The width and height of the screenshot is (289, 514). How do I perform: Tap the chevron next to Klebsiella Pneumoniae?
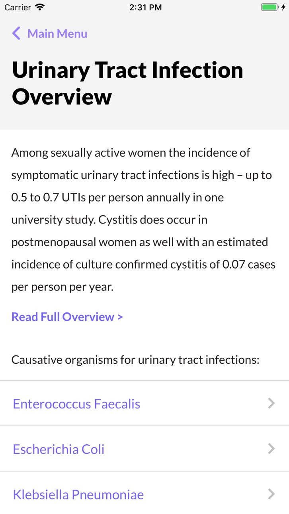point(271,494)
